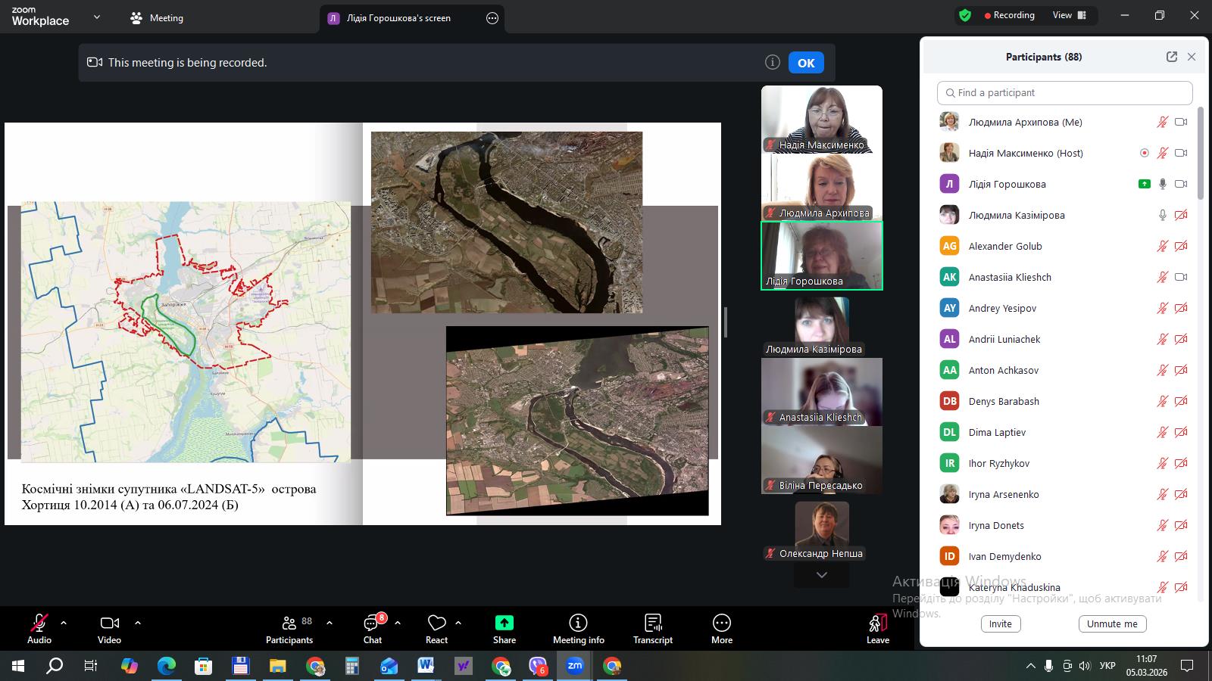
Task: Open More options in the toolbar
Action: coord(721,623)
